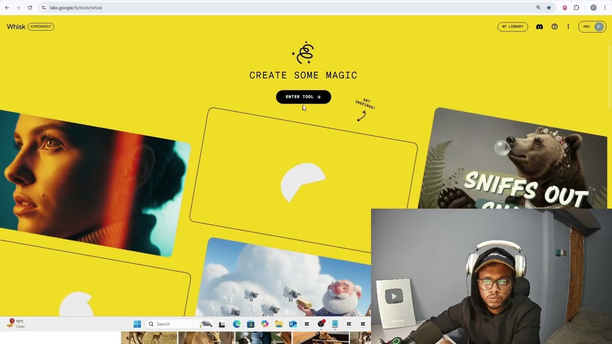The height and width of the screenshot is (344, 612).
Task: Open the Extensions puzzle-piece icon
Action: (576, 8)
